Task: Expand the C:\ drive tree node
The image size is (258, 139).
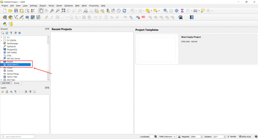Action: pyautogui.click(x=2, y=37)
